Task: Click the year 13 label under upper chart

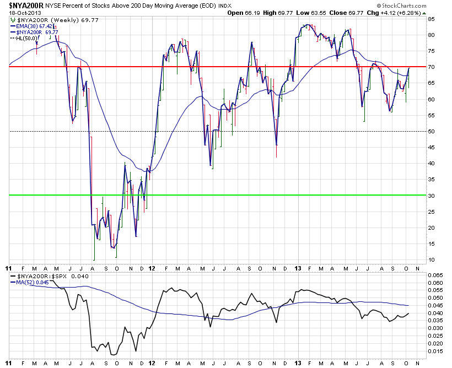Action: [x=298, y=269]
